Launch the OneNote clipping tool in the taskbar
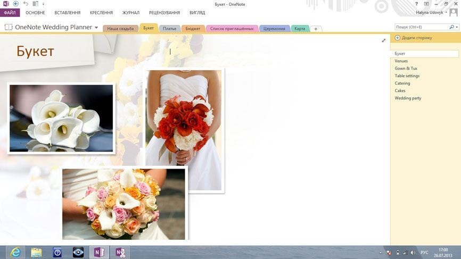 [120, 252]
